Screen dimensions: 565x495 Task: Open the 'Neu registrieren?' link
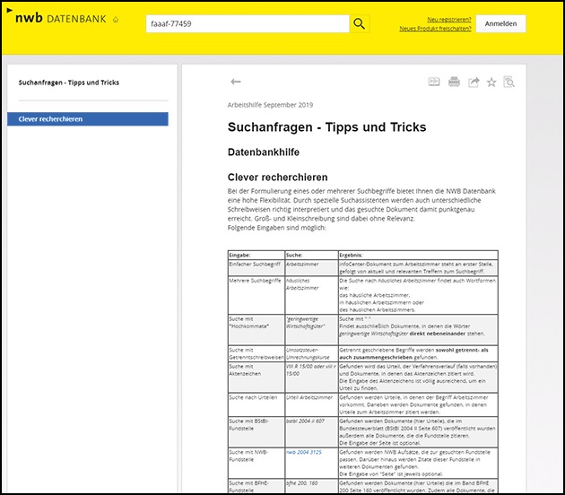pyautogui.click(x=448, y=18)
